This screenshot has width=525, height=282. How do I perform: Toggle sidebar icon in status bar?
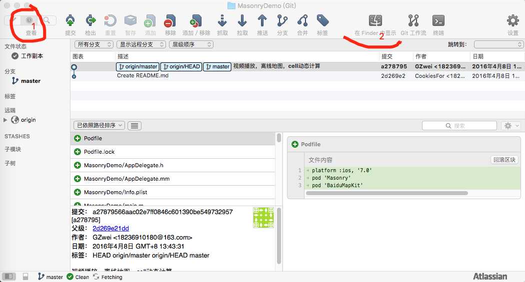(8, 277)
